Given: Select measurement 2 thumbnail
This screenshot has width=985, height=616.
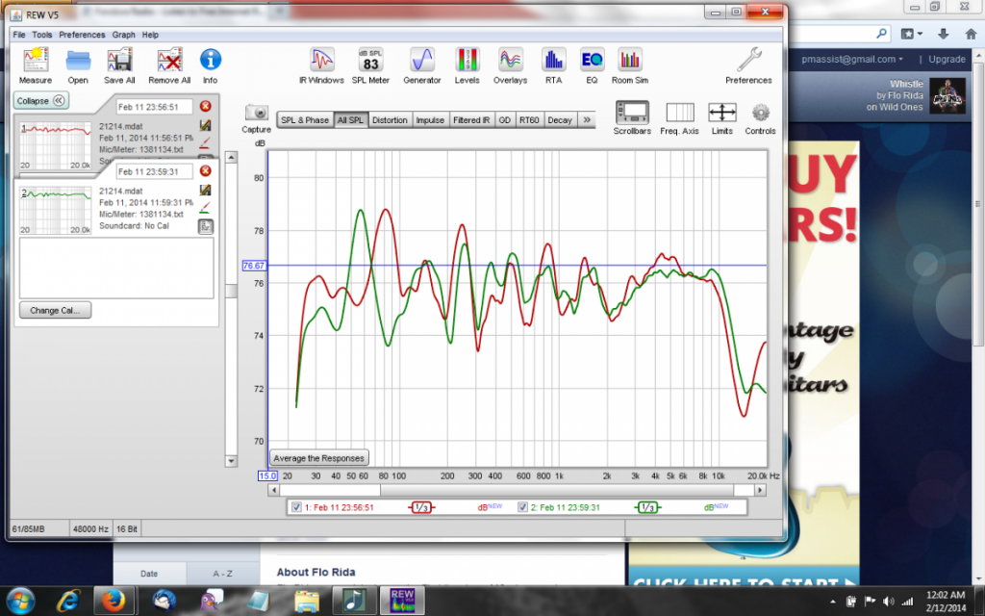Looking at the screenshot, I should pos(55,210).
